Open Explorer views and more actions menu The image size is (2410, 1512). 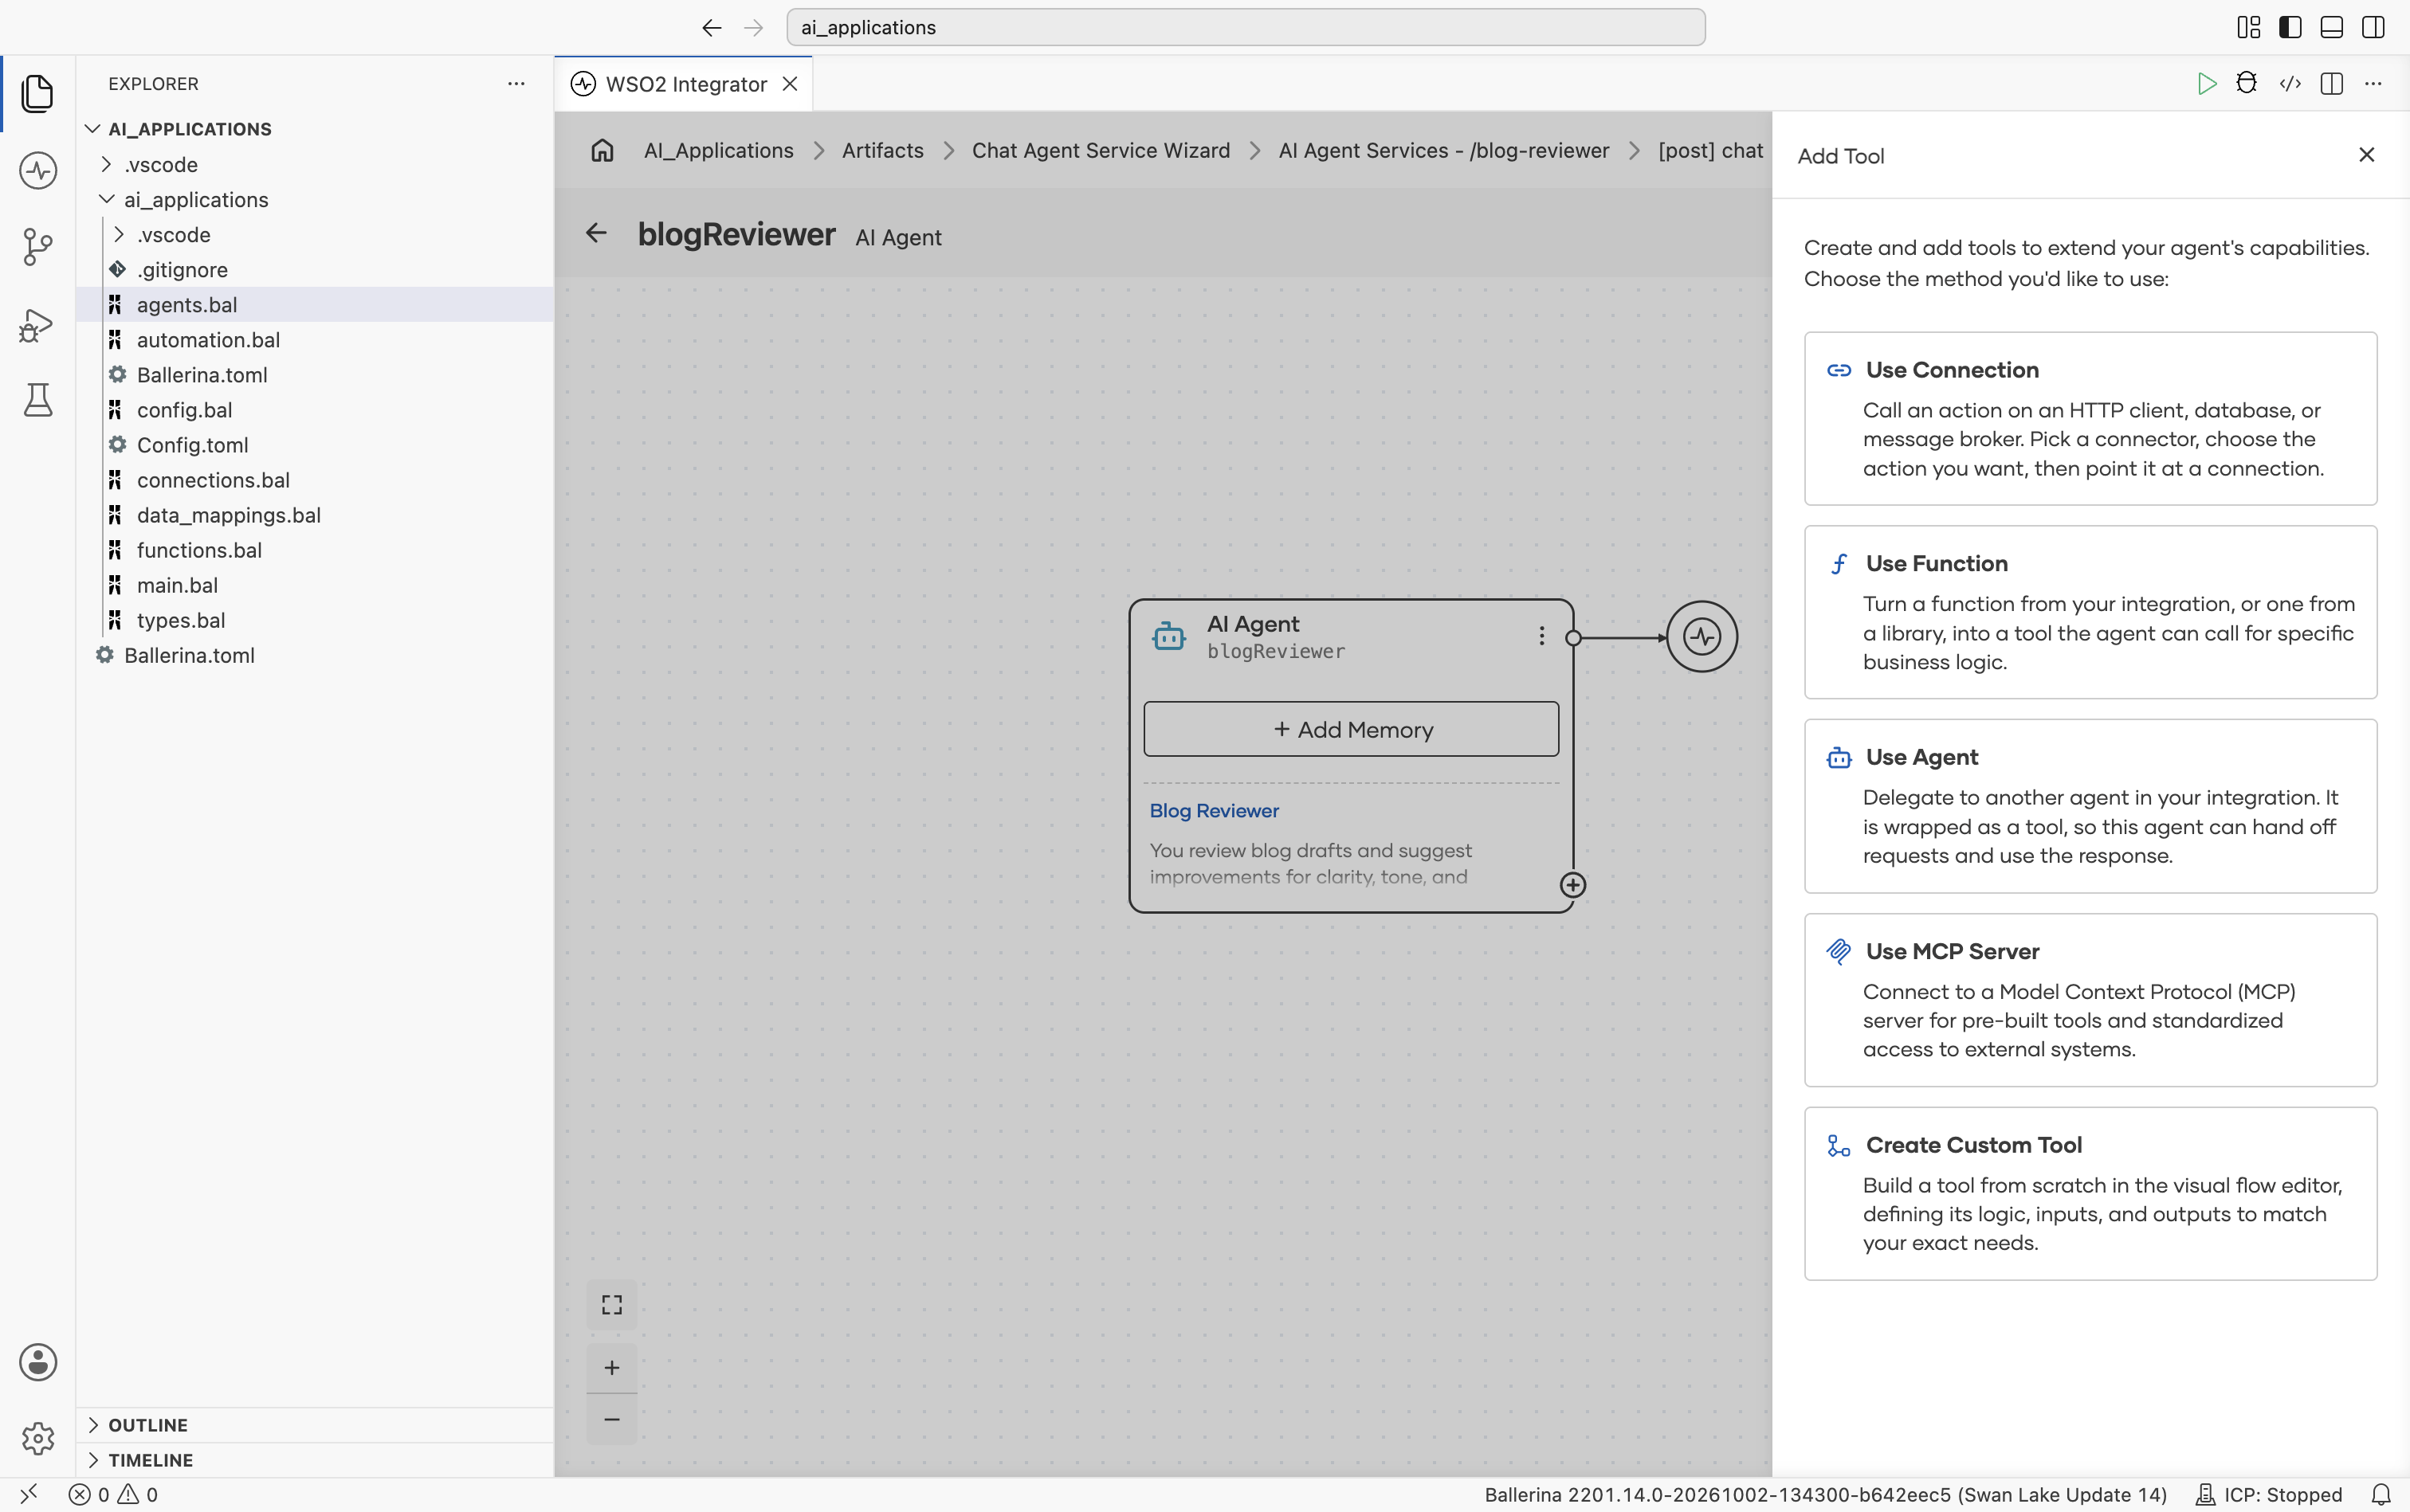[516, 84]
